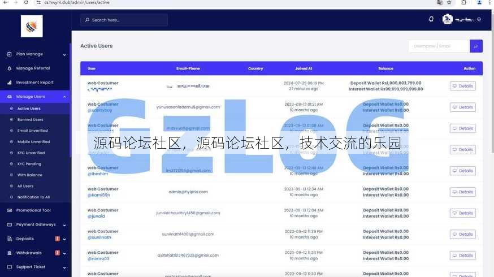Click Details for user @nimra03
The height and width of the screenshot is (277, 494).
[x=462, y=256]
